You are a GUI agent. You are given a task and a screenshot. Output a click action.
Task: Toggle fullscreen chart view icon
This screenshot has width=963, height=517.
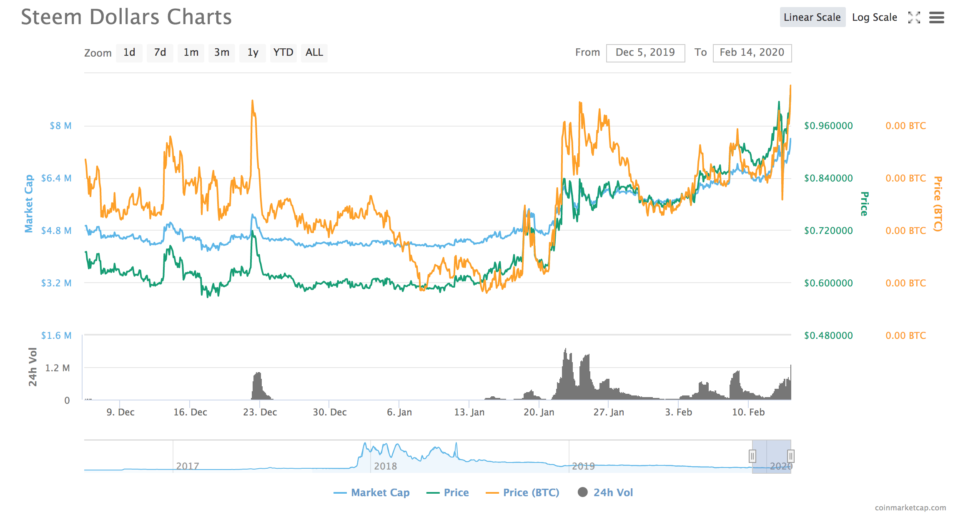914,17
